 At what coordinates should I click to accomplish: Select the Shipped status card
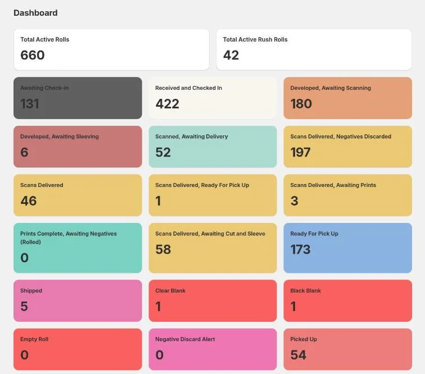tap(78, 300)
